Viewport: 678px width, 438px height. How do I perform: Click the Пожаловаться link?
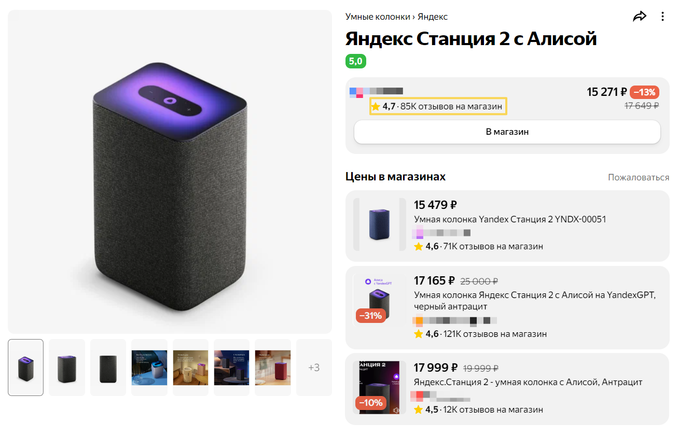pos(639,177)
